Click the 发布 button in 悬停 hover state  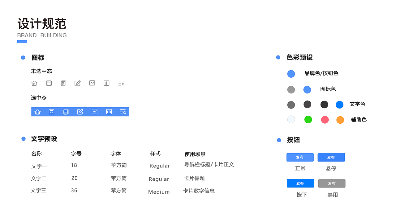coord(331,157)
